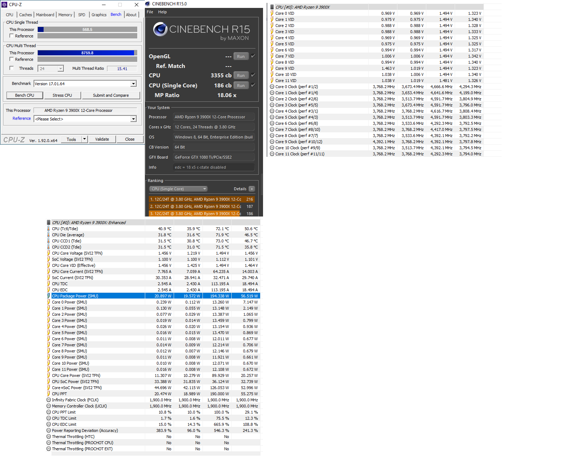Click lightning icon next to CPU PPT
This screenshot has width=583, height=474.
(x=49, y=393)
